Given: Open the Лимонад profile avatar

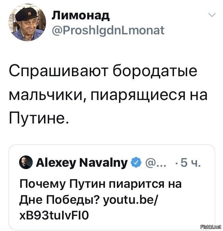Looking at the screenshot, I should 27,22.
